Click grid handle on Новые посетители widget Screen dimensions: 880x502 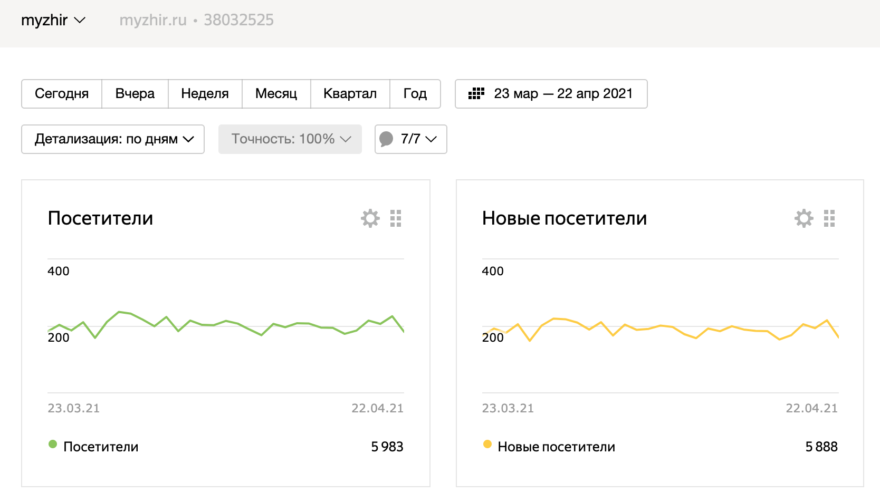pyautogui.click(x=829, y=218)
